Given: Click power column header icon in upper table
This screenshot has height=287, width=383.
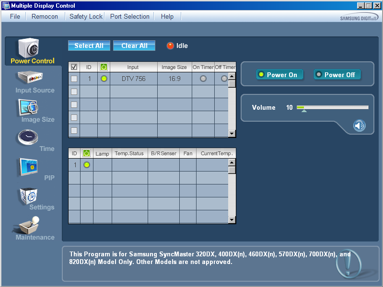Looking at the screenshot, I should click(x=104, y=67).
